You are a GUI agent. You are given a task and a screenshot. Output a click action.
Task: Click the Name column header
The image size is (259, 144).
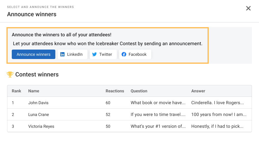[34, 91]
